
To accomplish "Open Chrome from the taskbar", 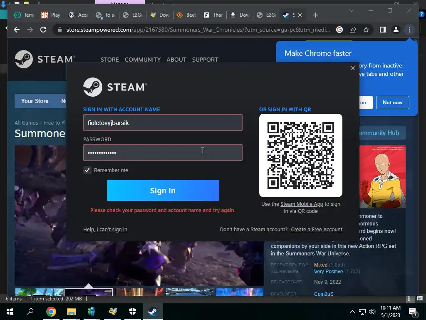I will point(51,312).
